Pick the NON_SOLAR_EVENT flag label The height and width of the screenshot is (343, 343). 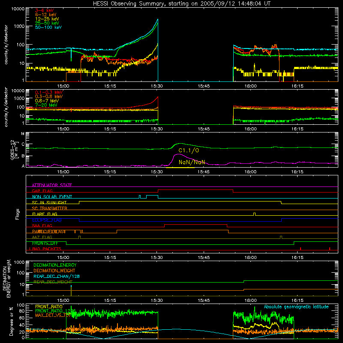pyautogui.click(x=52, y=197)
